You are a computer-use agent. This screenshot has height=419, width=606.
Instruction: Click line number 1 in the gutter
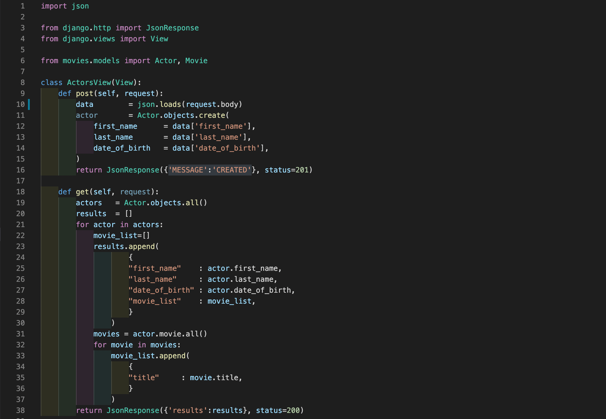tap(22, 6)
